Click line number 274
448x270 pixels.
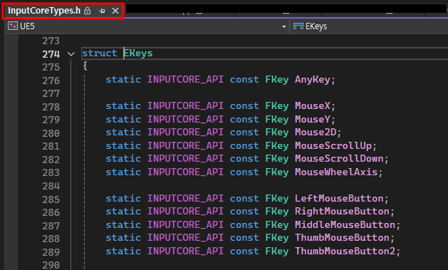click(x=51, y=54)
